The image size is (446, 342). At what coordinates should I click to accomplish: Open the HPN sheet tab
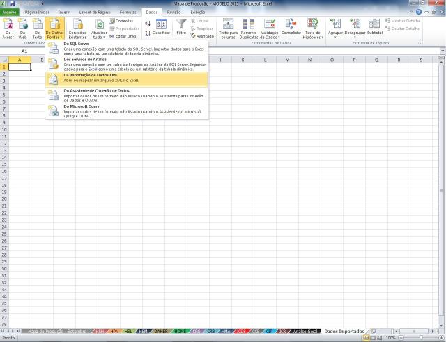(114, 331)
